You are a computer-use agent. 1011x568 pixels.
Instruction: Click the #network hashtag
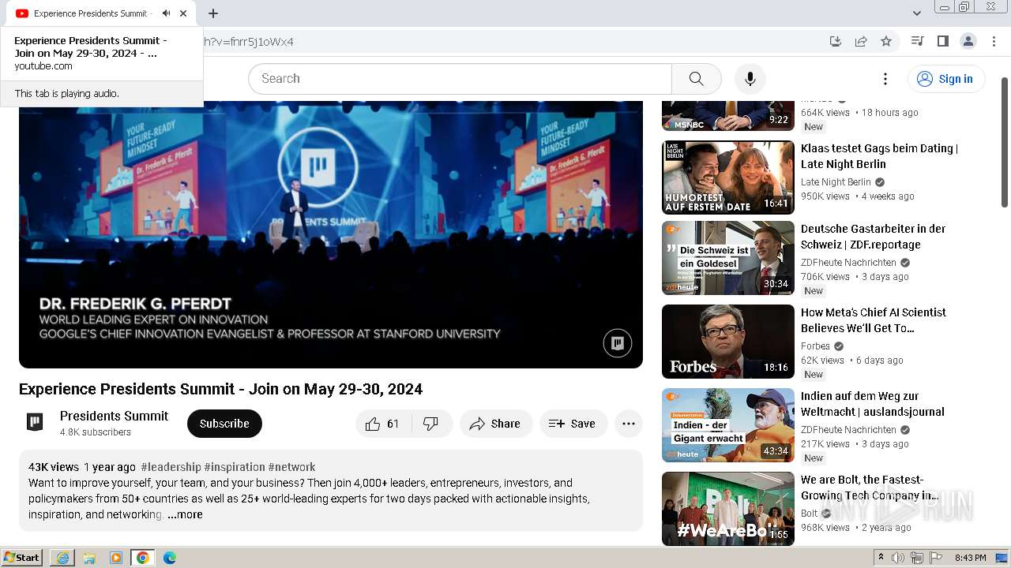point(291,467)
